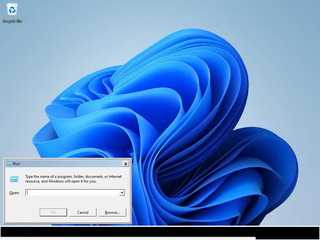Click the Run dialog title text
320x240 pixels.
16,164
